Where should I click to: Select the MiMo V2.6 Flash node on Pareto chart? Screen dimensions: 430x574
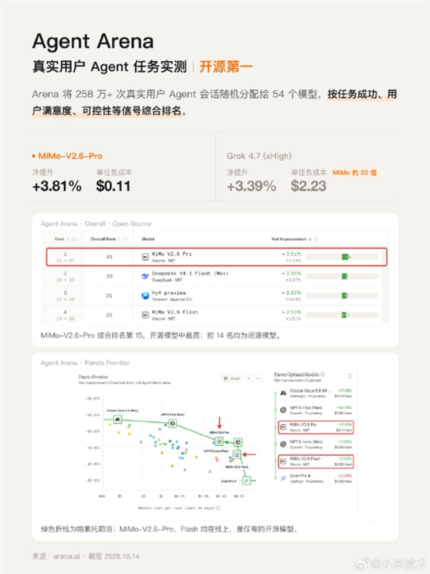tap(237, 454)
